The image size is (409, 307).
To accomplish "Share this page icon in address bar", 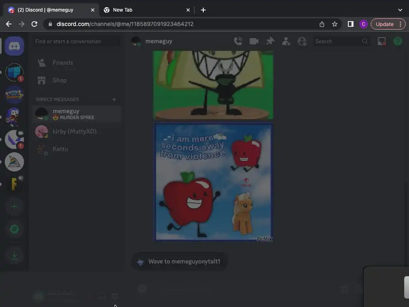I will click(322, 24).
